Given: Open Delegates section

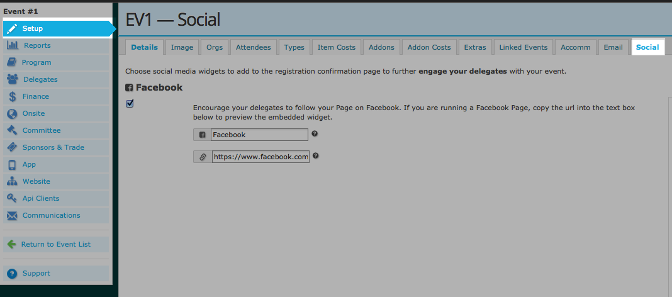Looking at the screenshot, I should click(56, 79).
